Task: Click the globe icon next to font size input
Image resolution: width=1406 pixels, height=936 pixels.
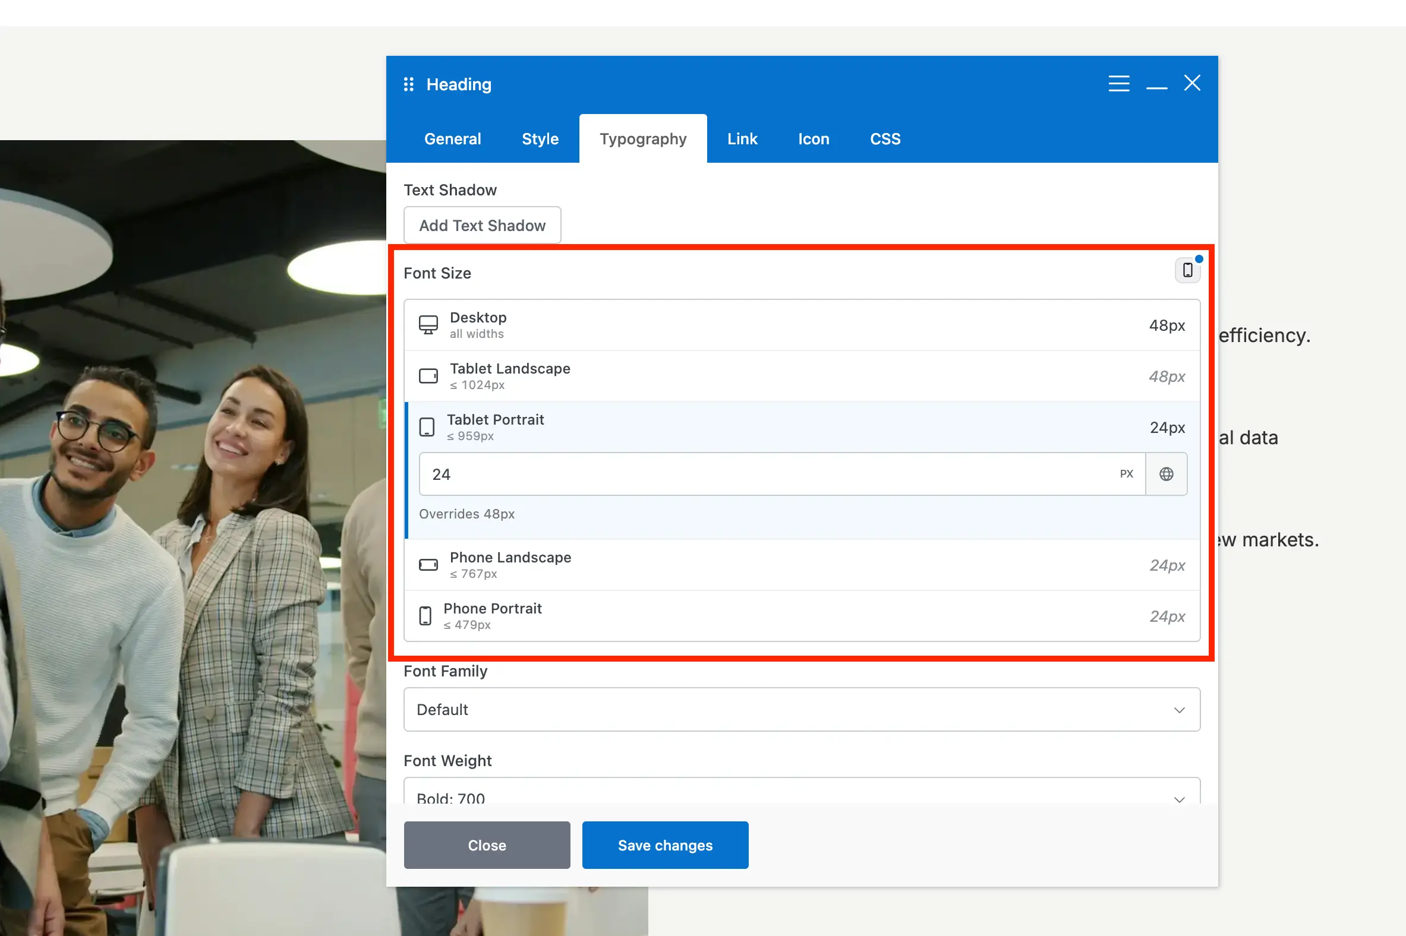Action: [1166, 474]
